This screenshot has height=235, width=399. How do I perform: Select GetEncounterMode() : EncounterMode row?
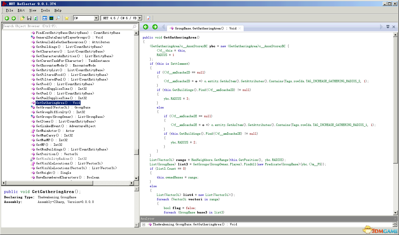tap(66, 65)
